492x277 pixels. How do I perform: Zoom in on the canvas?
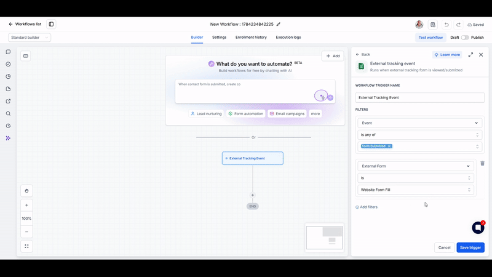click(26, 205)
